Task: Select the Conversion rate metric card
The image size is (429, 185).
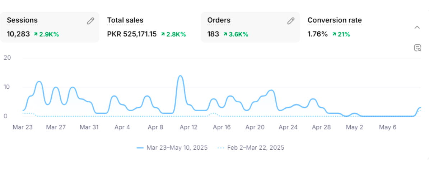Action: (350, 27)
